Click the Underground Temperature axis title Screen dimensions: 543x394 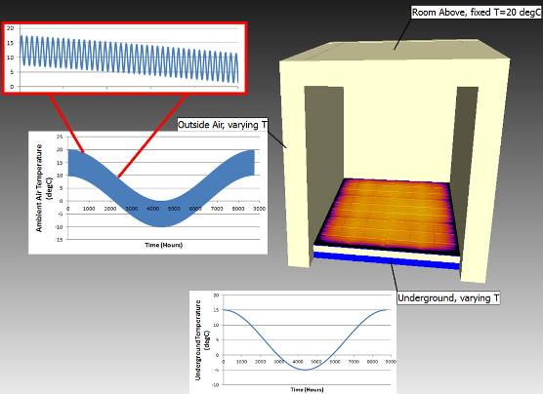202,340
